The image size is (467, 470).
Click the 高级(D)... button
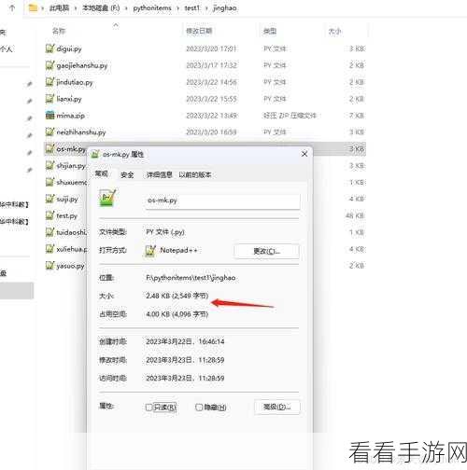(x=277, y=407)
